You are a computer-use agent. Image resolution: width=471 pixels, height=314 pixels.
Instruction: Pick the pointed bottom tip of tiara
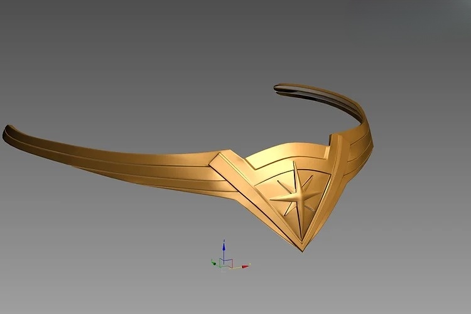pyautogui.click(x=302, y=249)
